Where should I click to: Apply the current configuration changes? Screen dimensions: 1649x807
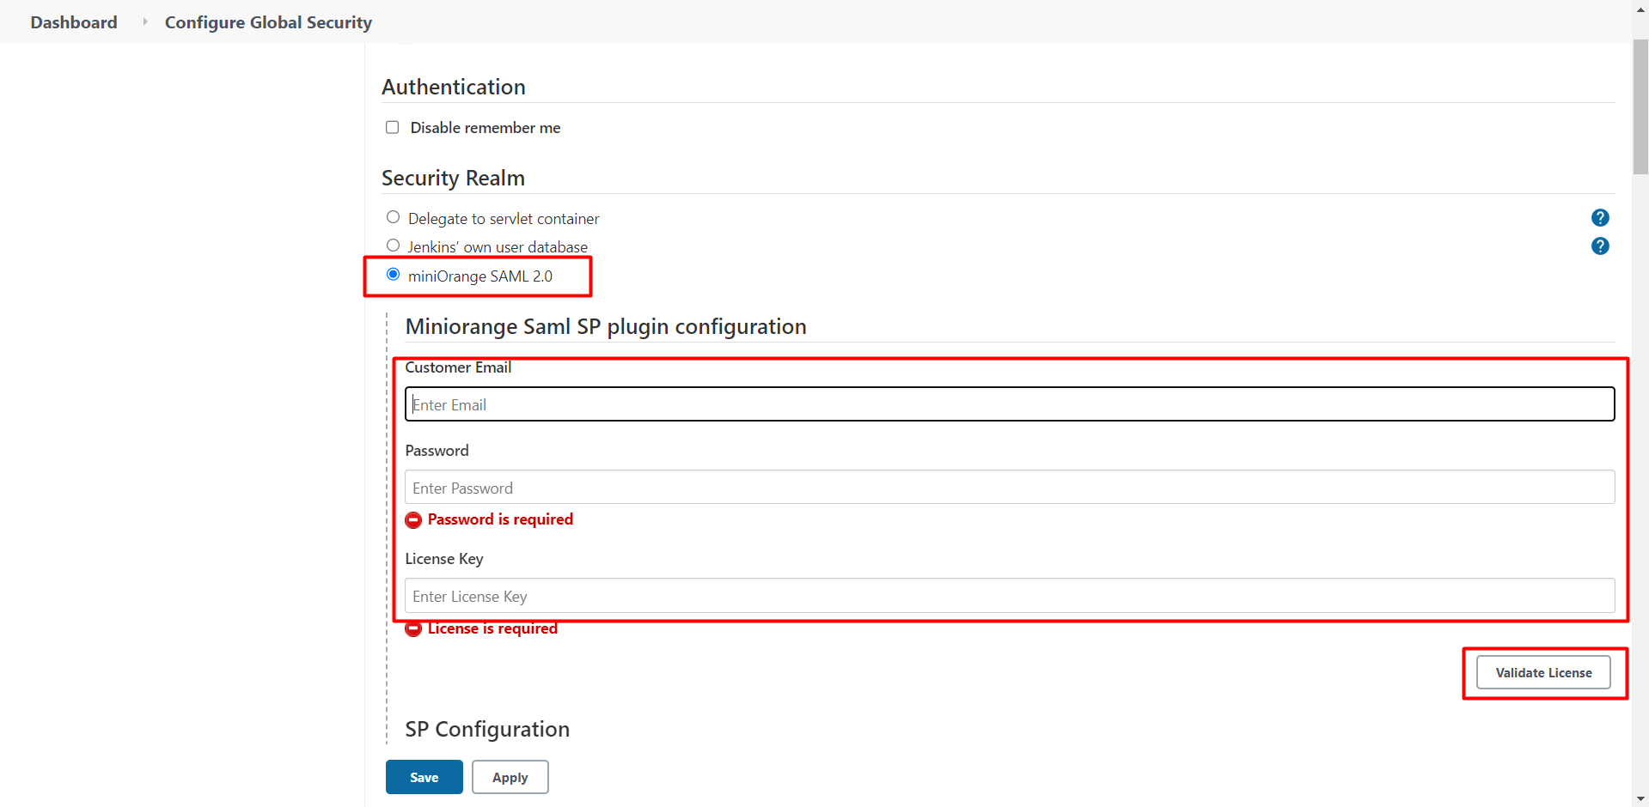pyautogui.click(x=510, y=776)
